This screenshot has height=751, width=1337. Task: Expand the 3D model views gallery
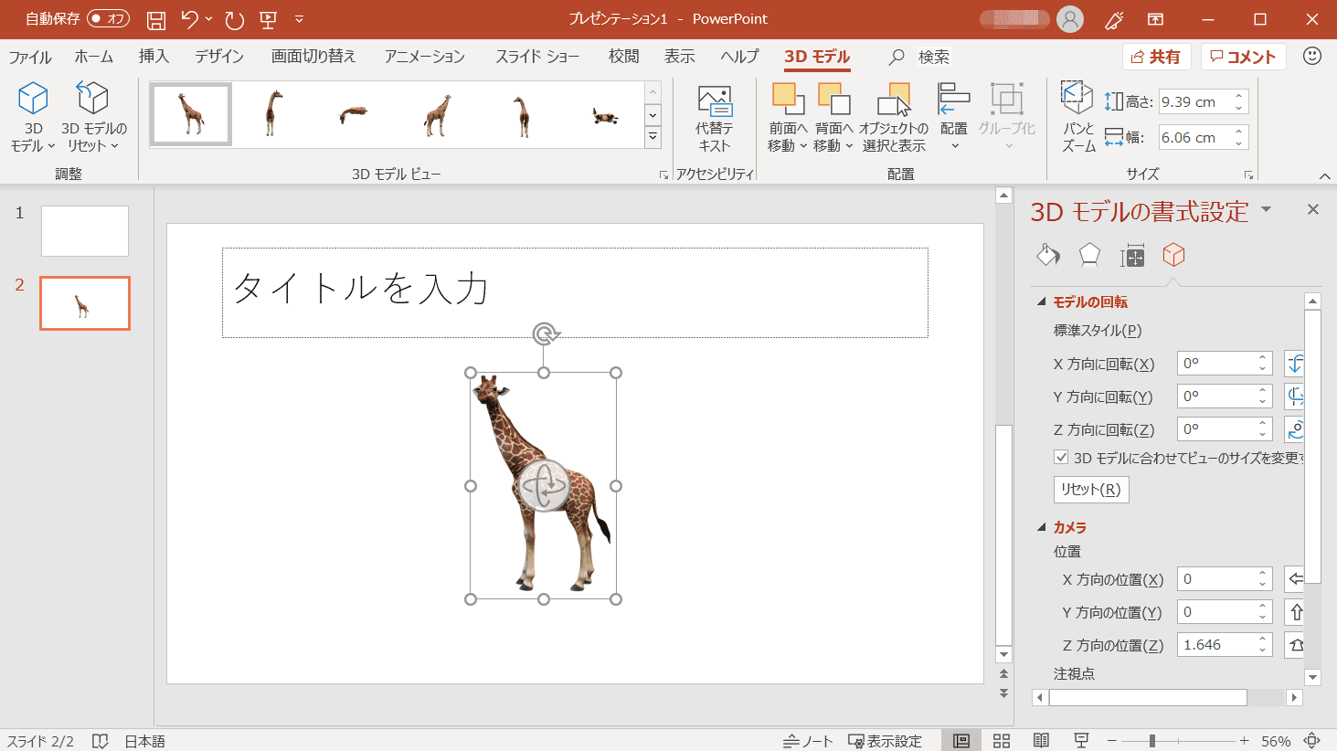click(653, 137)
